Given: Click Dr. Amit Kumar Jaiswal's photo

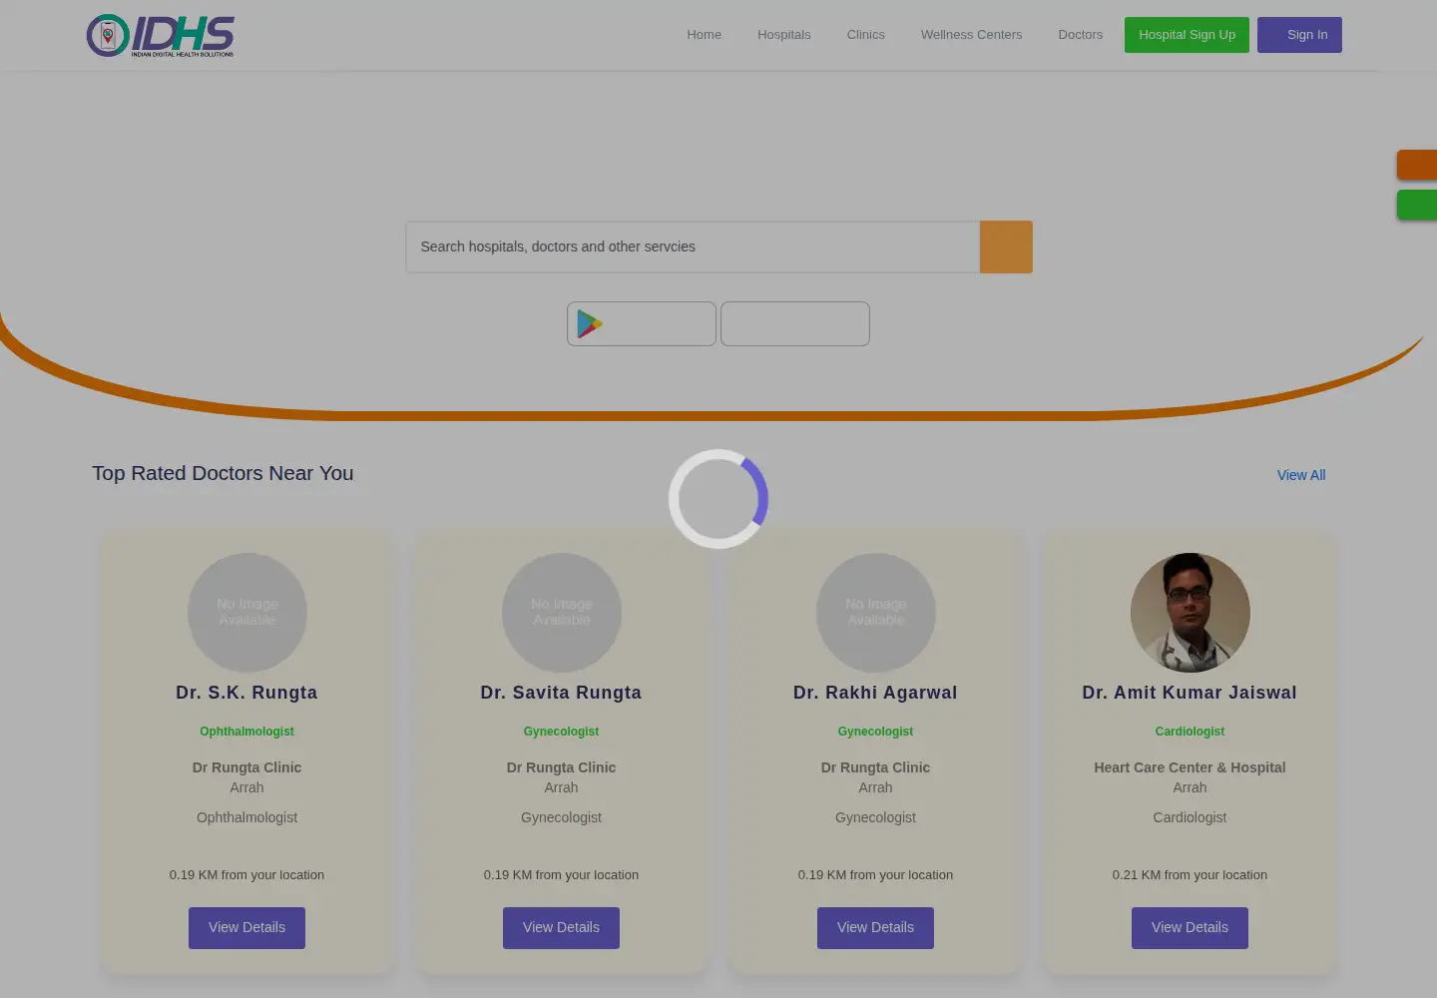Looking at the screenshot, I should pos(1191,613).
